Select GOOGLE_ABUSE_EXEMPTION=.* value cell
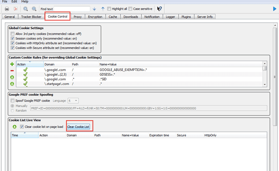Viewport: 279px width, 171px height. point(123,70)
